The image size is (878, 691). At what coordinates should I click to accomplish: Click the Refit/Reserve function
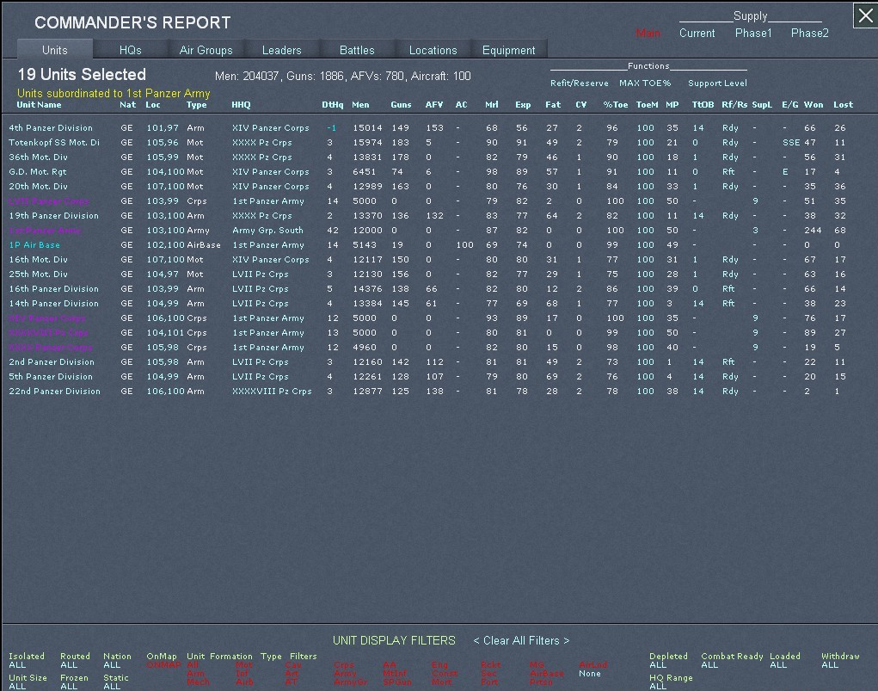[579, 83]
